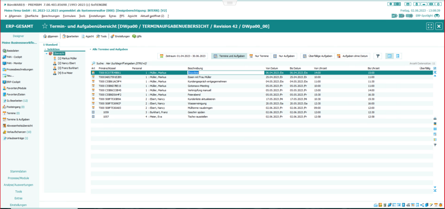
Task: Switch to table list view icon
Action: (389, 56)
